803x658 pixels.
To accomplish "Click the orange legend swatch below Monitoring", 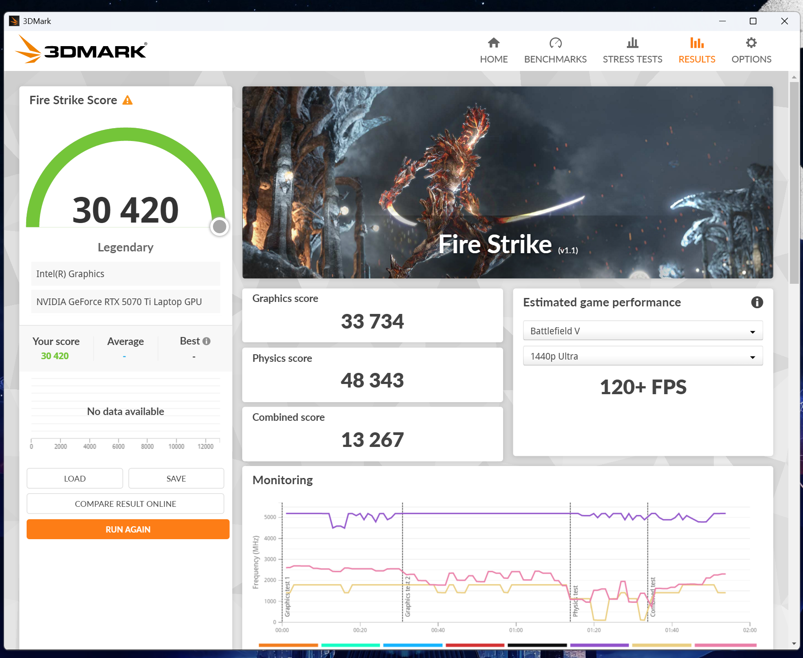I will (288, 645).
